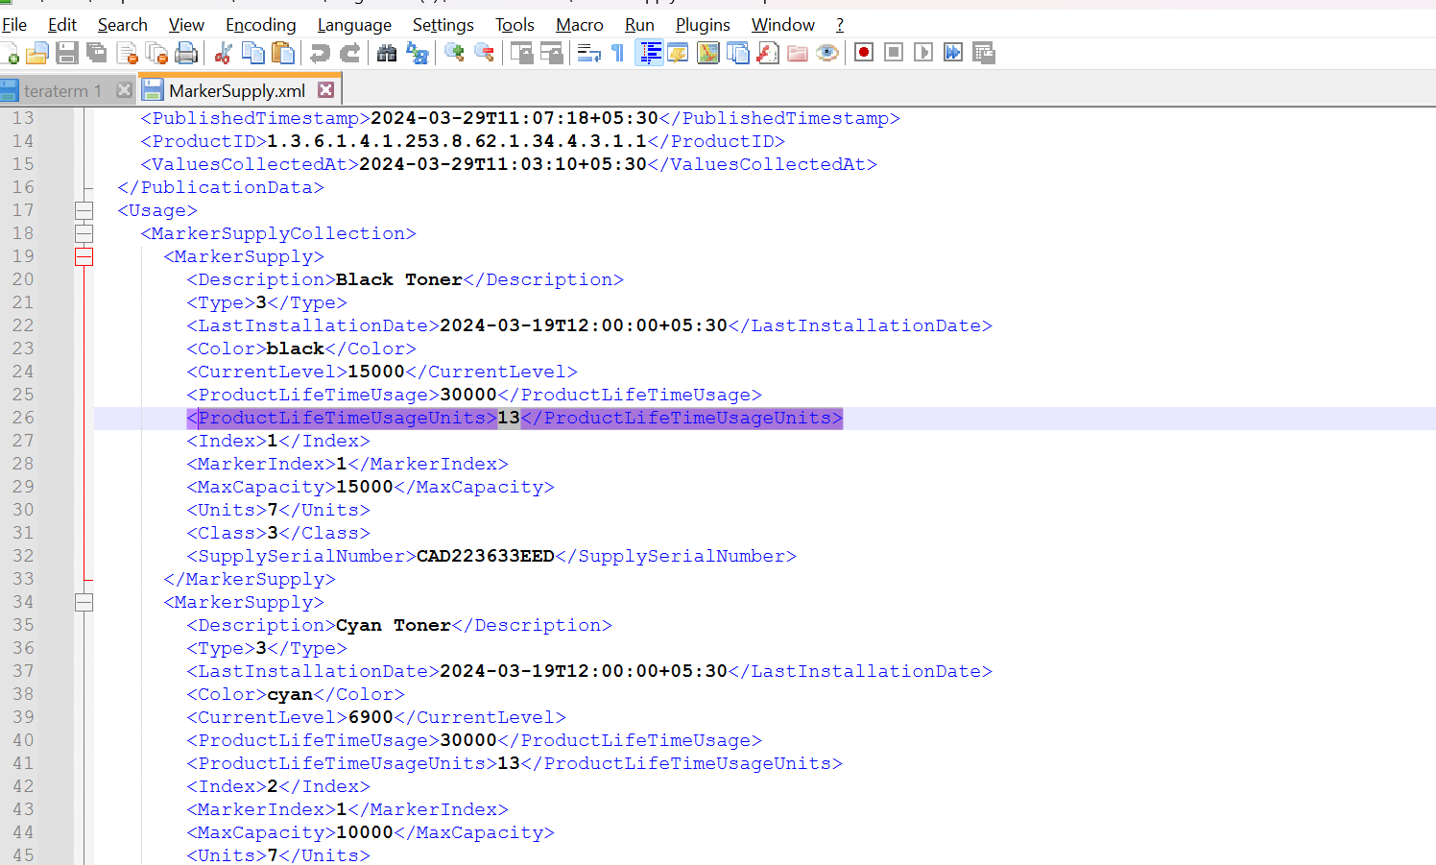
Task: Click the Cut scissors icon
Action: (x=224, y=53)
